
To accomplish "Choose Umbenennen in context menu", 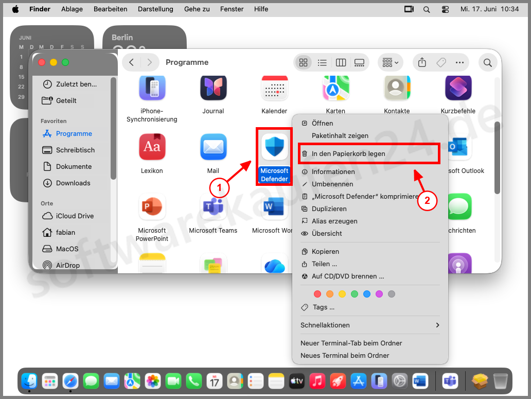I will (x=370, y=184).
